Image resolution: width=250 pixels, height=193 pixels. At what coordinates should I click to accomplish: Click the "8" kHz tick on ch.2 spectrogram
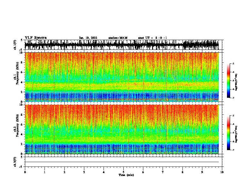22,115
